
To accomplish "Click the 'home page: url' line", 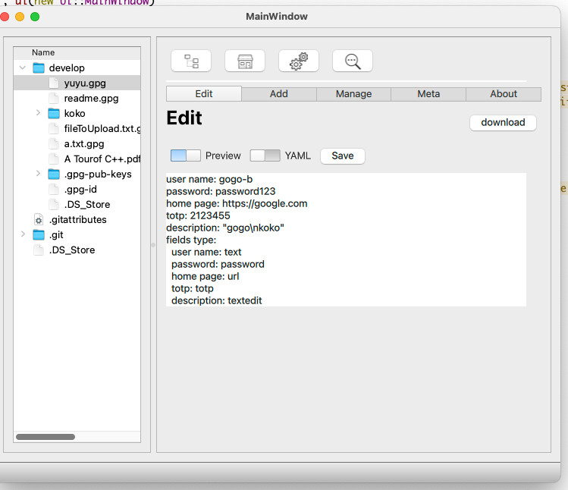I will pos(205,276).
